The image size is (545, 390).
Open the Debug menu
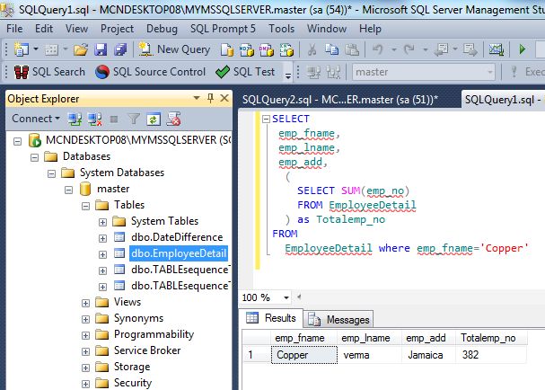pyautogui.click(x=162, y=29)
